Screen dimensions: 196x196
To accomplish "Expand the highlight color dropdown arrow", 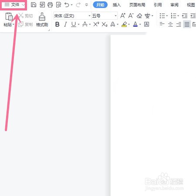I will coord(129,24).
